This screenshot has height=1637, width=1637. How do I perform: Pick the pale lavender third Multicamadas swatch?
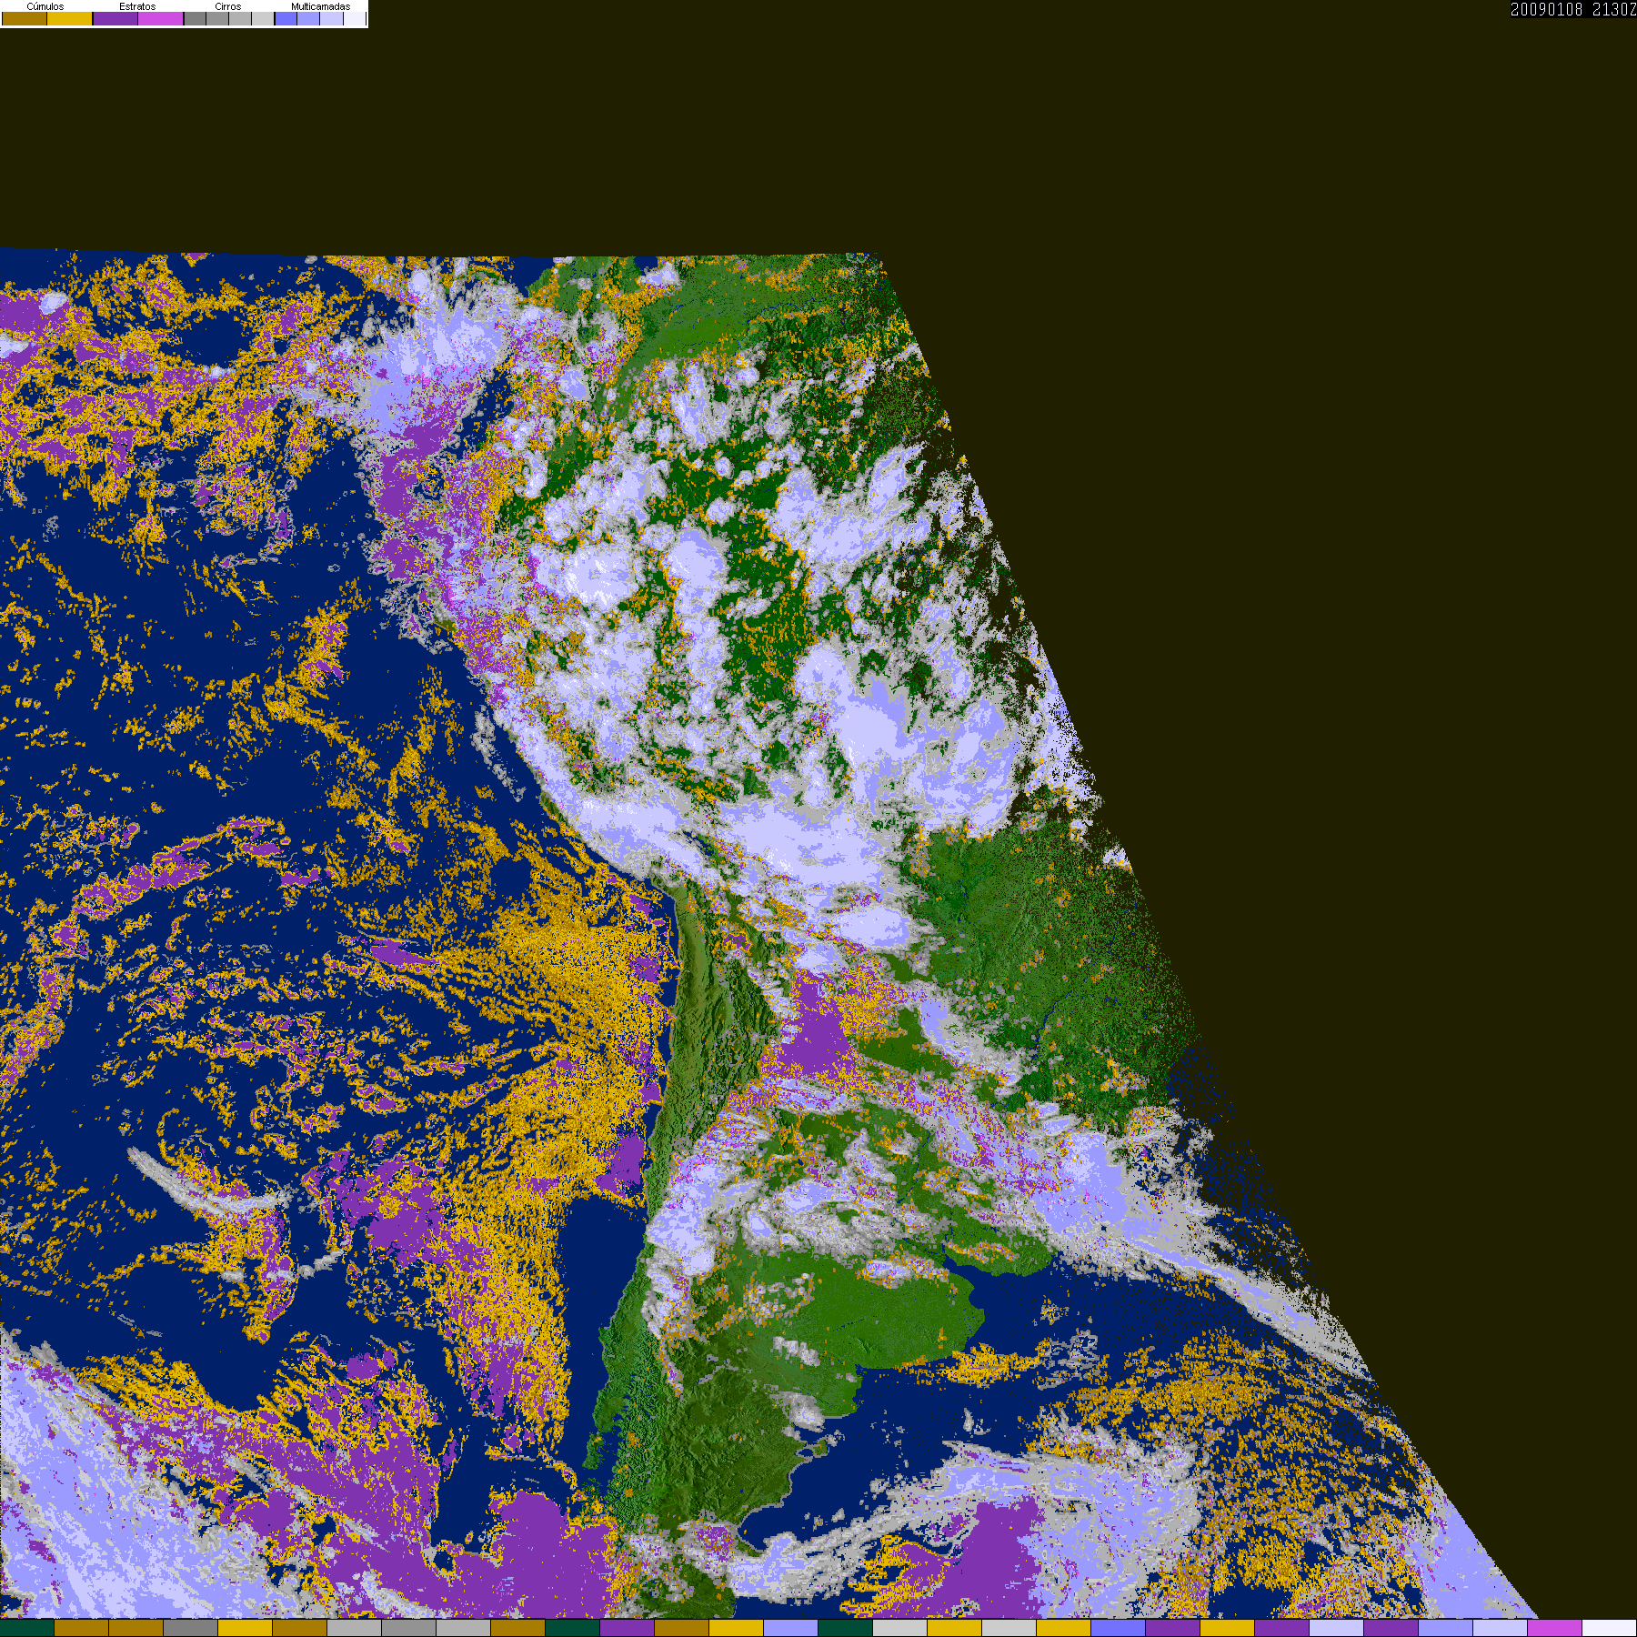[332, 18]
